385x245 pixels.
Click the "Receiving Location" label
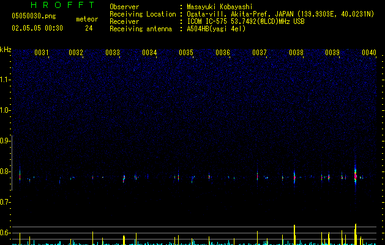(x=143, y=14)
